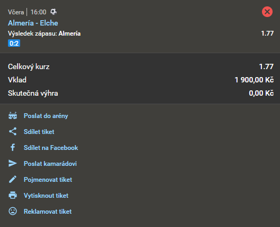280x227 pixels.
Task: Select Poslat kamarádovi entry
Action: point(50,164)
